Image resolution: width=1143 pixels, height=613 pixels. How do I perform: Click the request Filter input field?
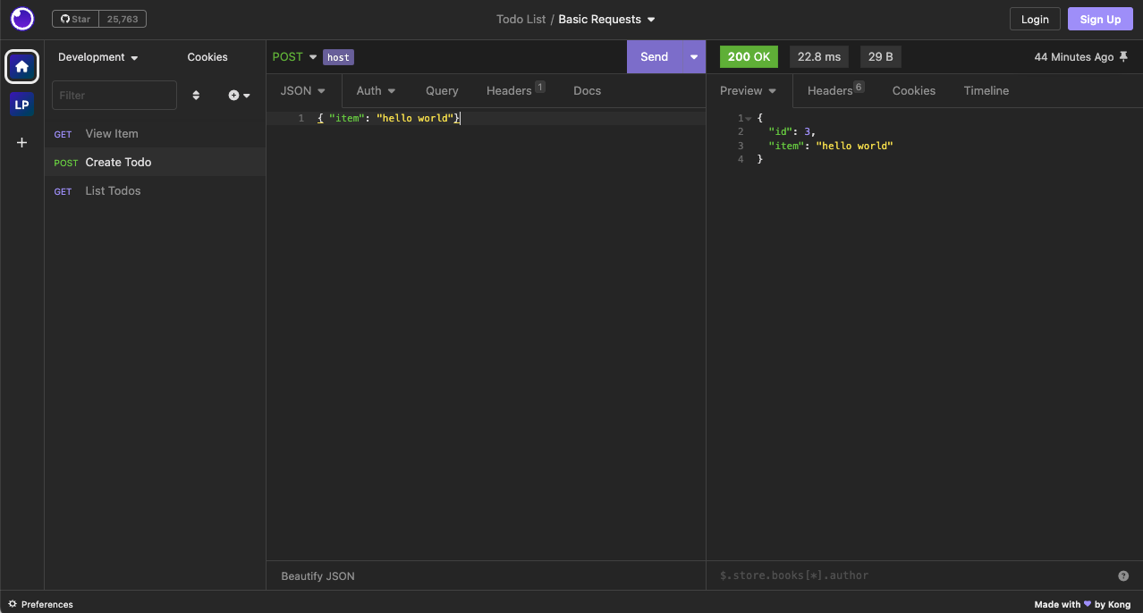[114, 96]
